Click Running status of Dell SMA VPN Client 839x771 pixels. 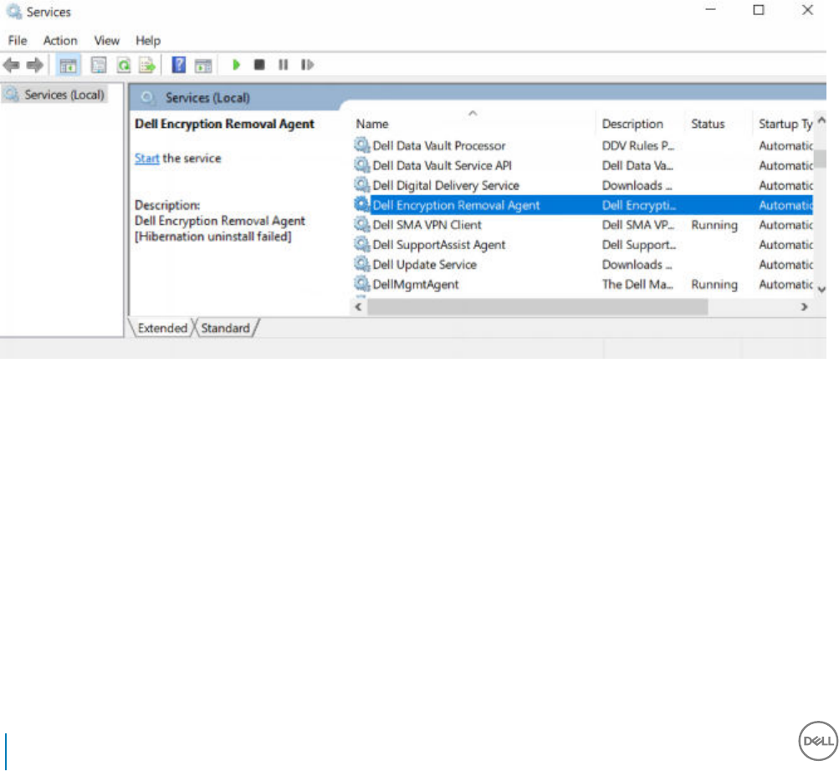coord(714,225)
